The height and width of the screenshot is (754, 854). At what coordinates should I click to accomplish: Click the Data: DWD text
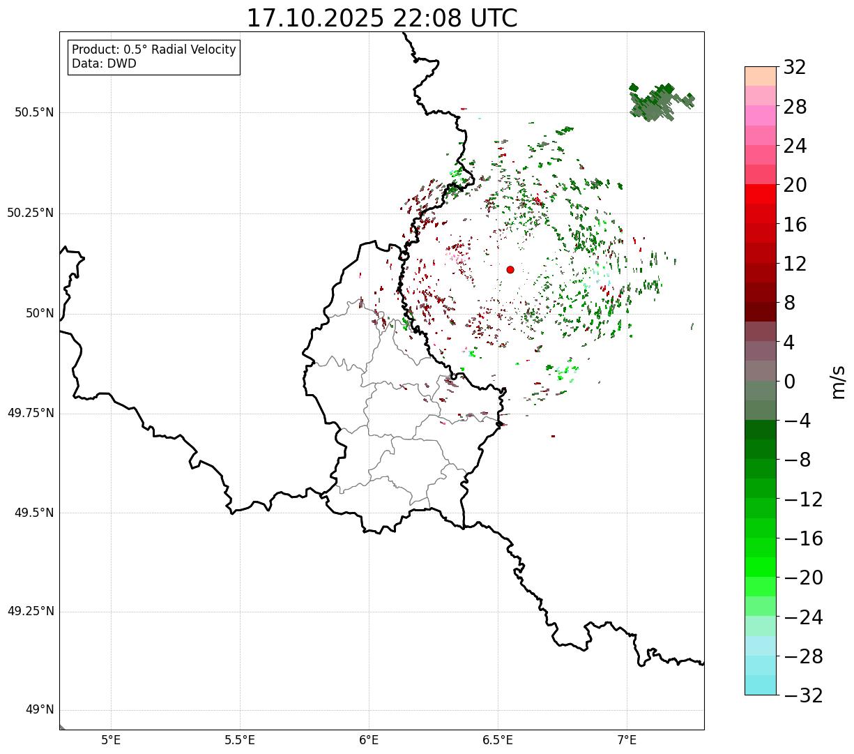click(x=104, y=63)
